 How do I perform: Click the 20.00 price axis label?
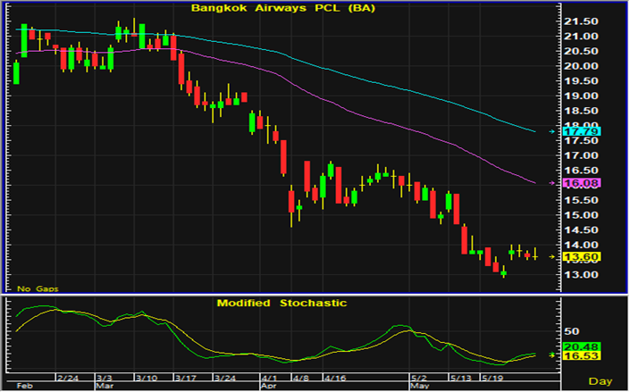[581, 66]
